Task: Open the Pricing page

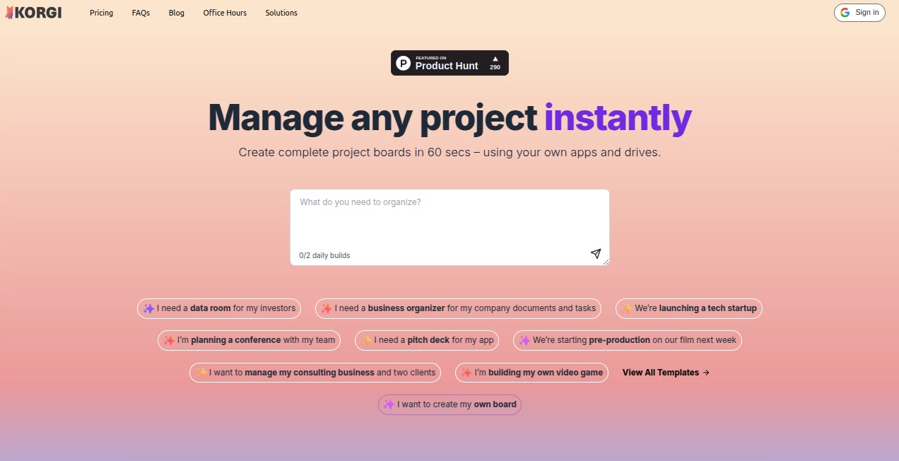Action: [101, 12]
